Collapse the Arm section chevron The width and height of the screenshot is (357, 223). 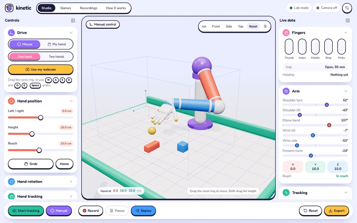tap(346, 91)
